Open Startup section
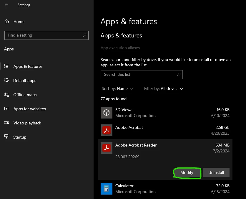The width and height of the screenshot is (246, 199). pyautogui.click(x=20, y=137)
